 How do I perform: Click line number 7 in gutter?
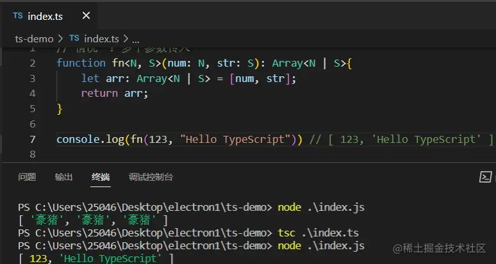tap(33, 139)
